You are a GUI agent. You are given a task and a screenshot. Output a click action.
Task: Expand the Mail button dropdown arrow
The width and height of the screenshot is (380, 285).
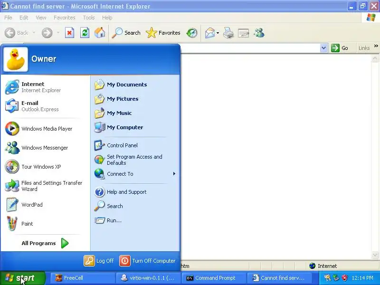(x=218, y=33)
